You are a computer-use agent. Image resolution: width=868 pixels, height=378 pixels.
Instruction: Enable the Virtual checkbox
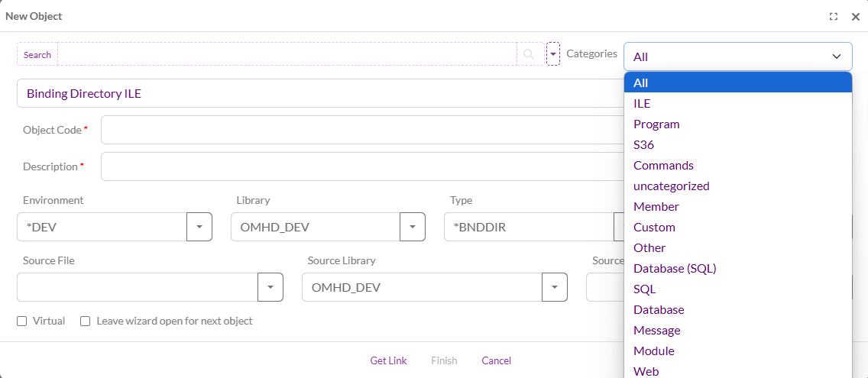pyautogui.click(x=22, y=321)
